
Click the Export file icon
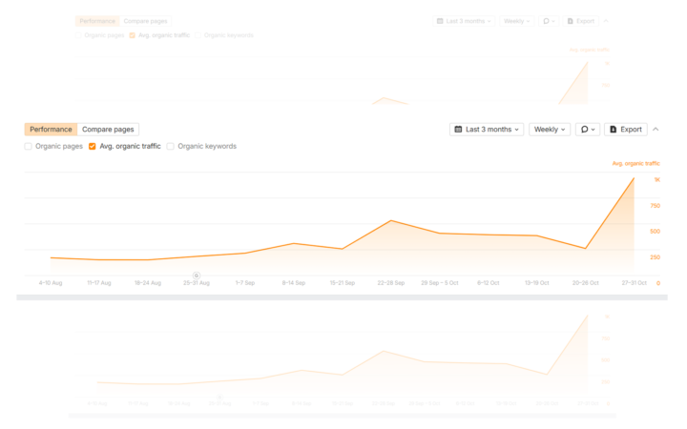click(614, 129)
